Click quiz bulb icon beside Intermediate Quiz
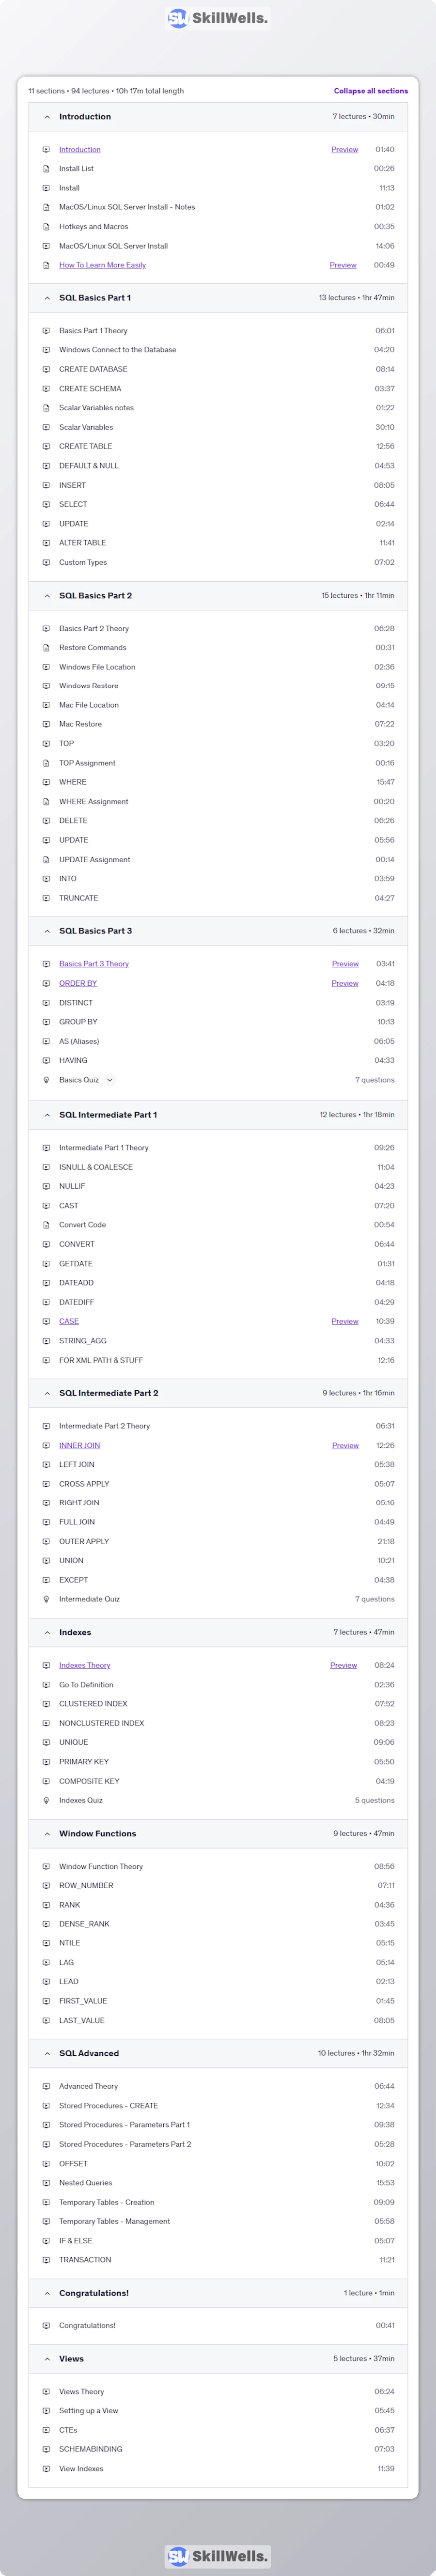 pos(46,1599)
